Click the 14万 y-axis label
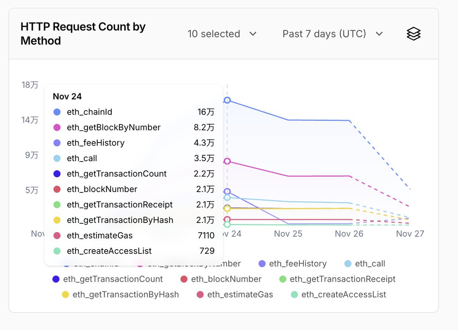The height and width of the screenshot is (330, 458). pyautogui.click(x=30, y=120)
